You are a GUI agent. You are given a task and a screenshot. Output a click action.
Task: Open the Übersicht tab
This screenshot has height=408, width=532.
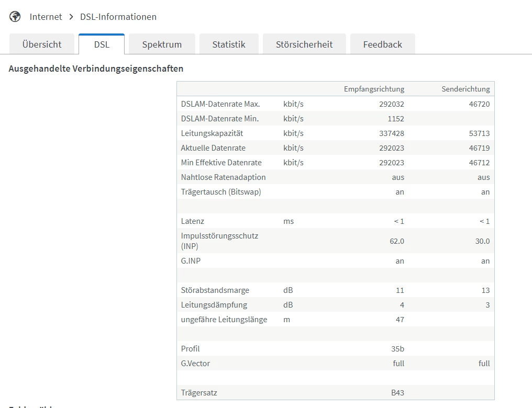pos(42,44)
